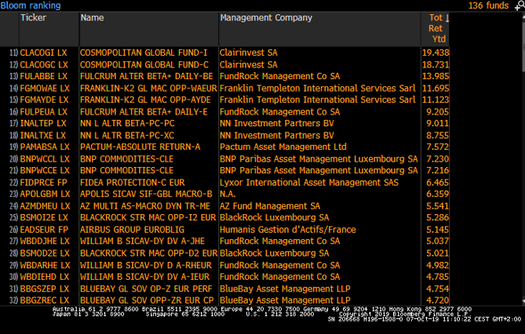The height and width of the screenshot is (334, 525).
Task: Click the 7.572 return value
Action: 437,147
